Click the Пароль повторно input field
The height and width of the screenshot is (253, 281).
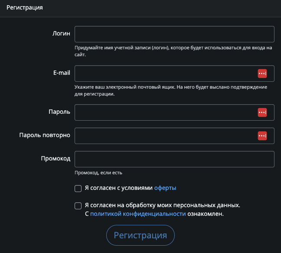click(x=165, y=136)
